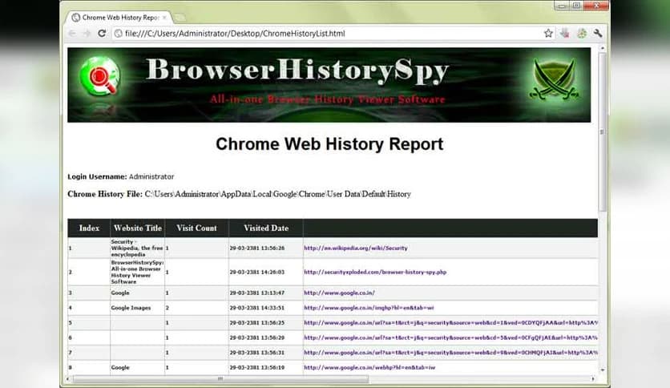
Task: Click the Chrome Web History Report heading
Action: pos(329,144)
